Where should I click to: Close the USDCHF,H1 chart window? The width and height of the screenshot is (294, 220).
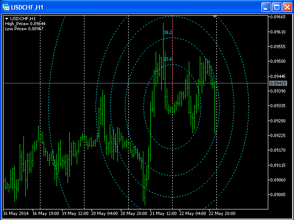point(288,7)
